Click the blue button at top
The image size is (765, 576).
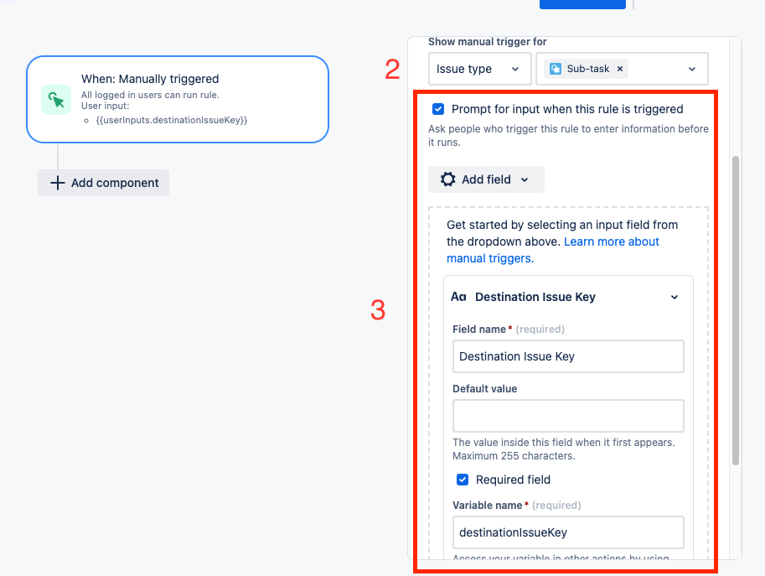point(582,4)
